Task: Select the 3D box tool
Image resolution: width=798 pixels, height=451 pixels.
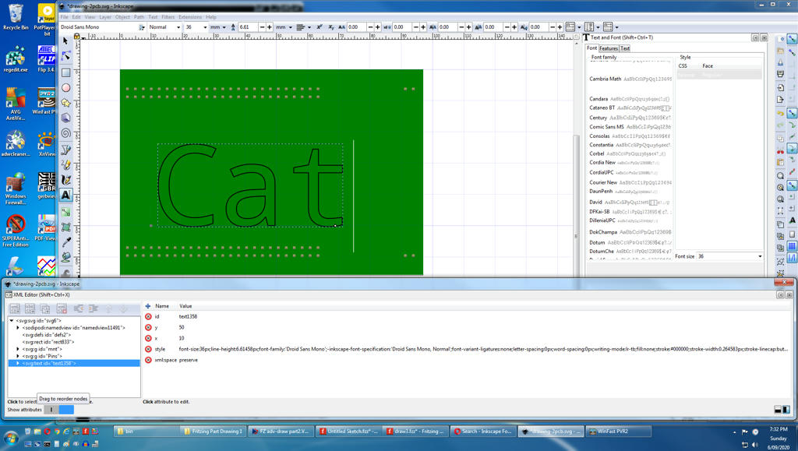Action: coord(65,118)
